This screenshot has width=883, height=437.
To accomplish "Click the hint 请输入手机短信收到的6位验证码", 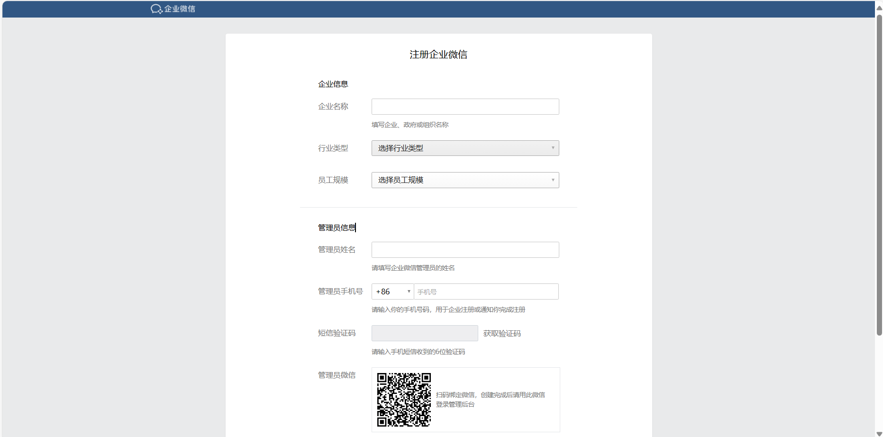I will tap(418, 352).
